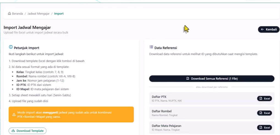280x135 pixels.
Task: Click the 'Nama Rombel, Tingkat' subtitle
Action: pyautogui.click(x=165, y=115)
